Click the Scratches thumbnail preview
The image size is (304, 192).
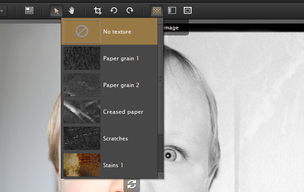82,138
